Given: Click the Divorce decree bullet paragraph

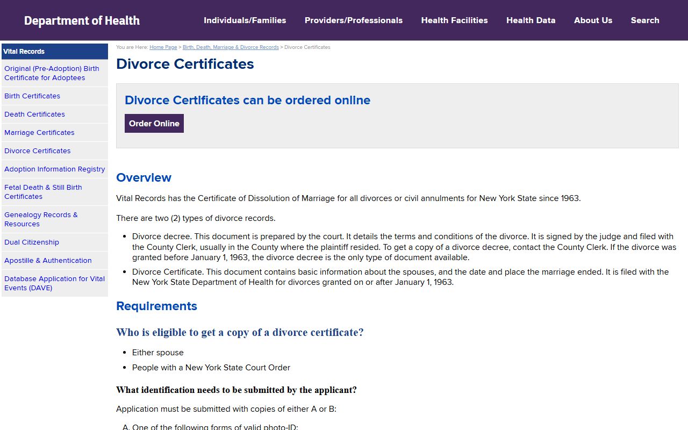Looking at the screenshot, I should pos(404,247).
